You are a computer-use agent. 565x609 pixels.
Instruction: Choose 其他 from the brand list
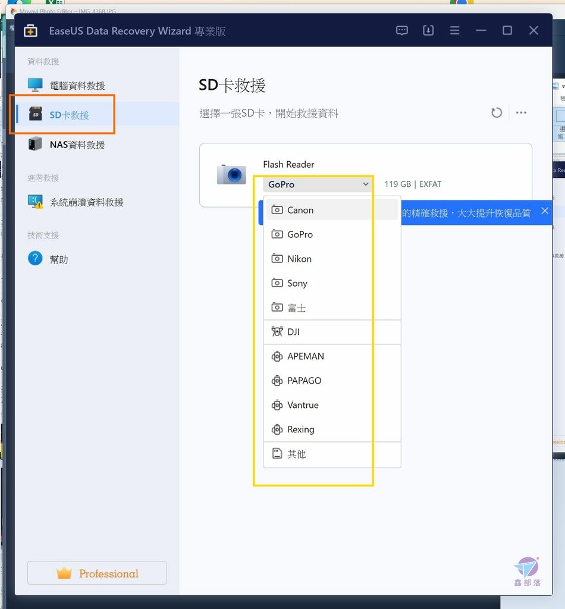332,454
